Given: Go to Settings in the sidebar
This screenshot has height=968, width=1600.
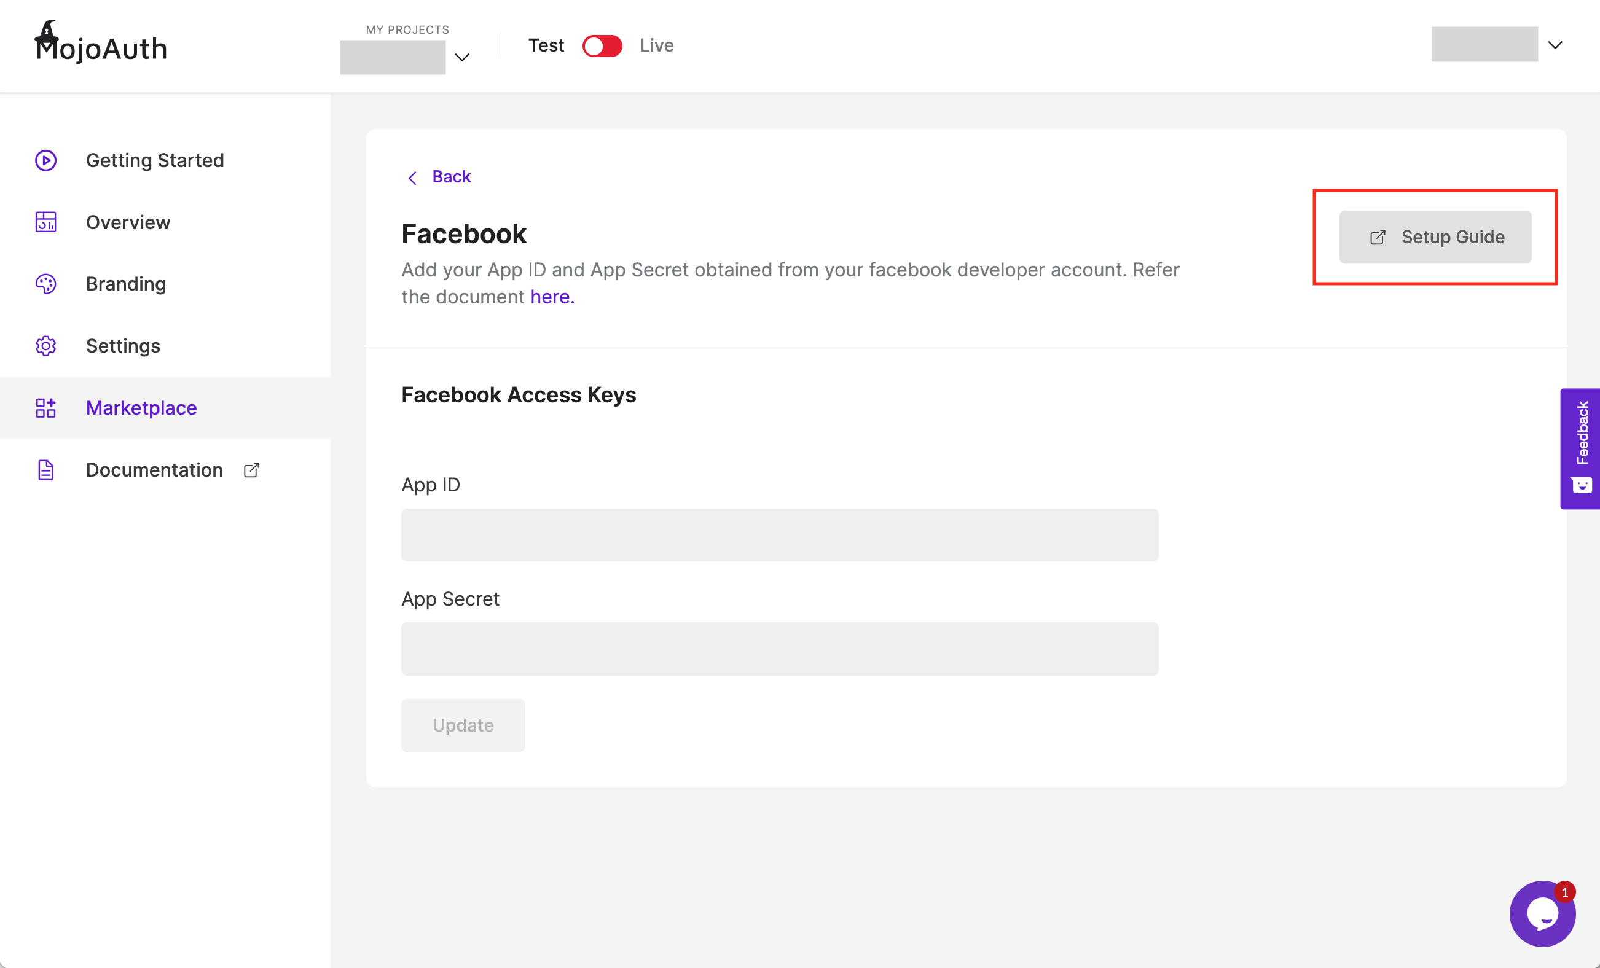Looking at the screenshot, I should coord(123,346).
